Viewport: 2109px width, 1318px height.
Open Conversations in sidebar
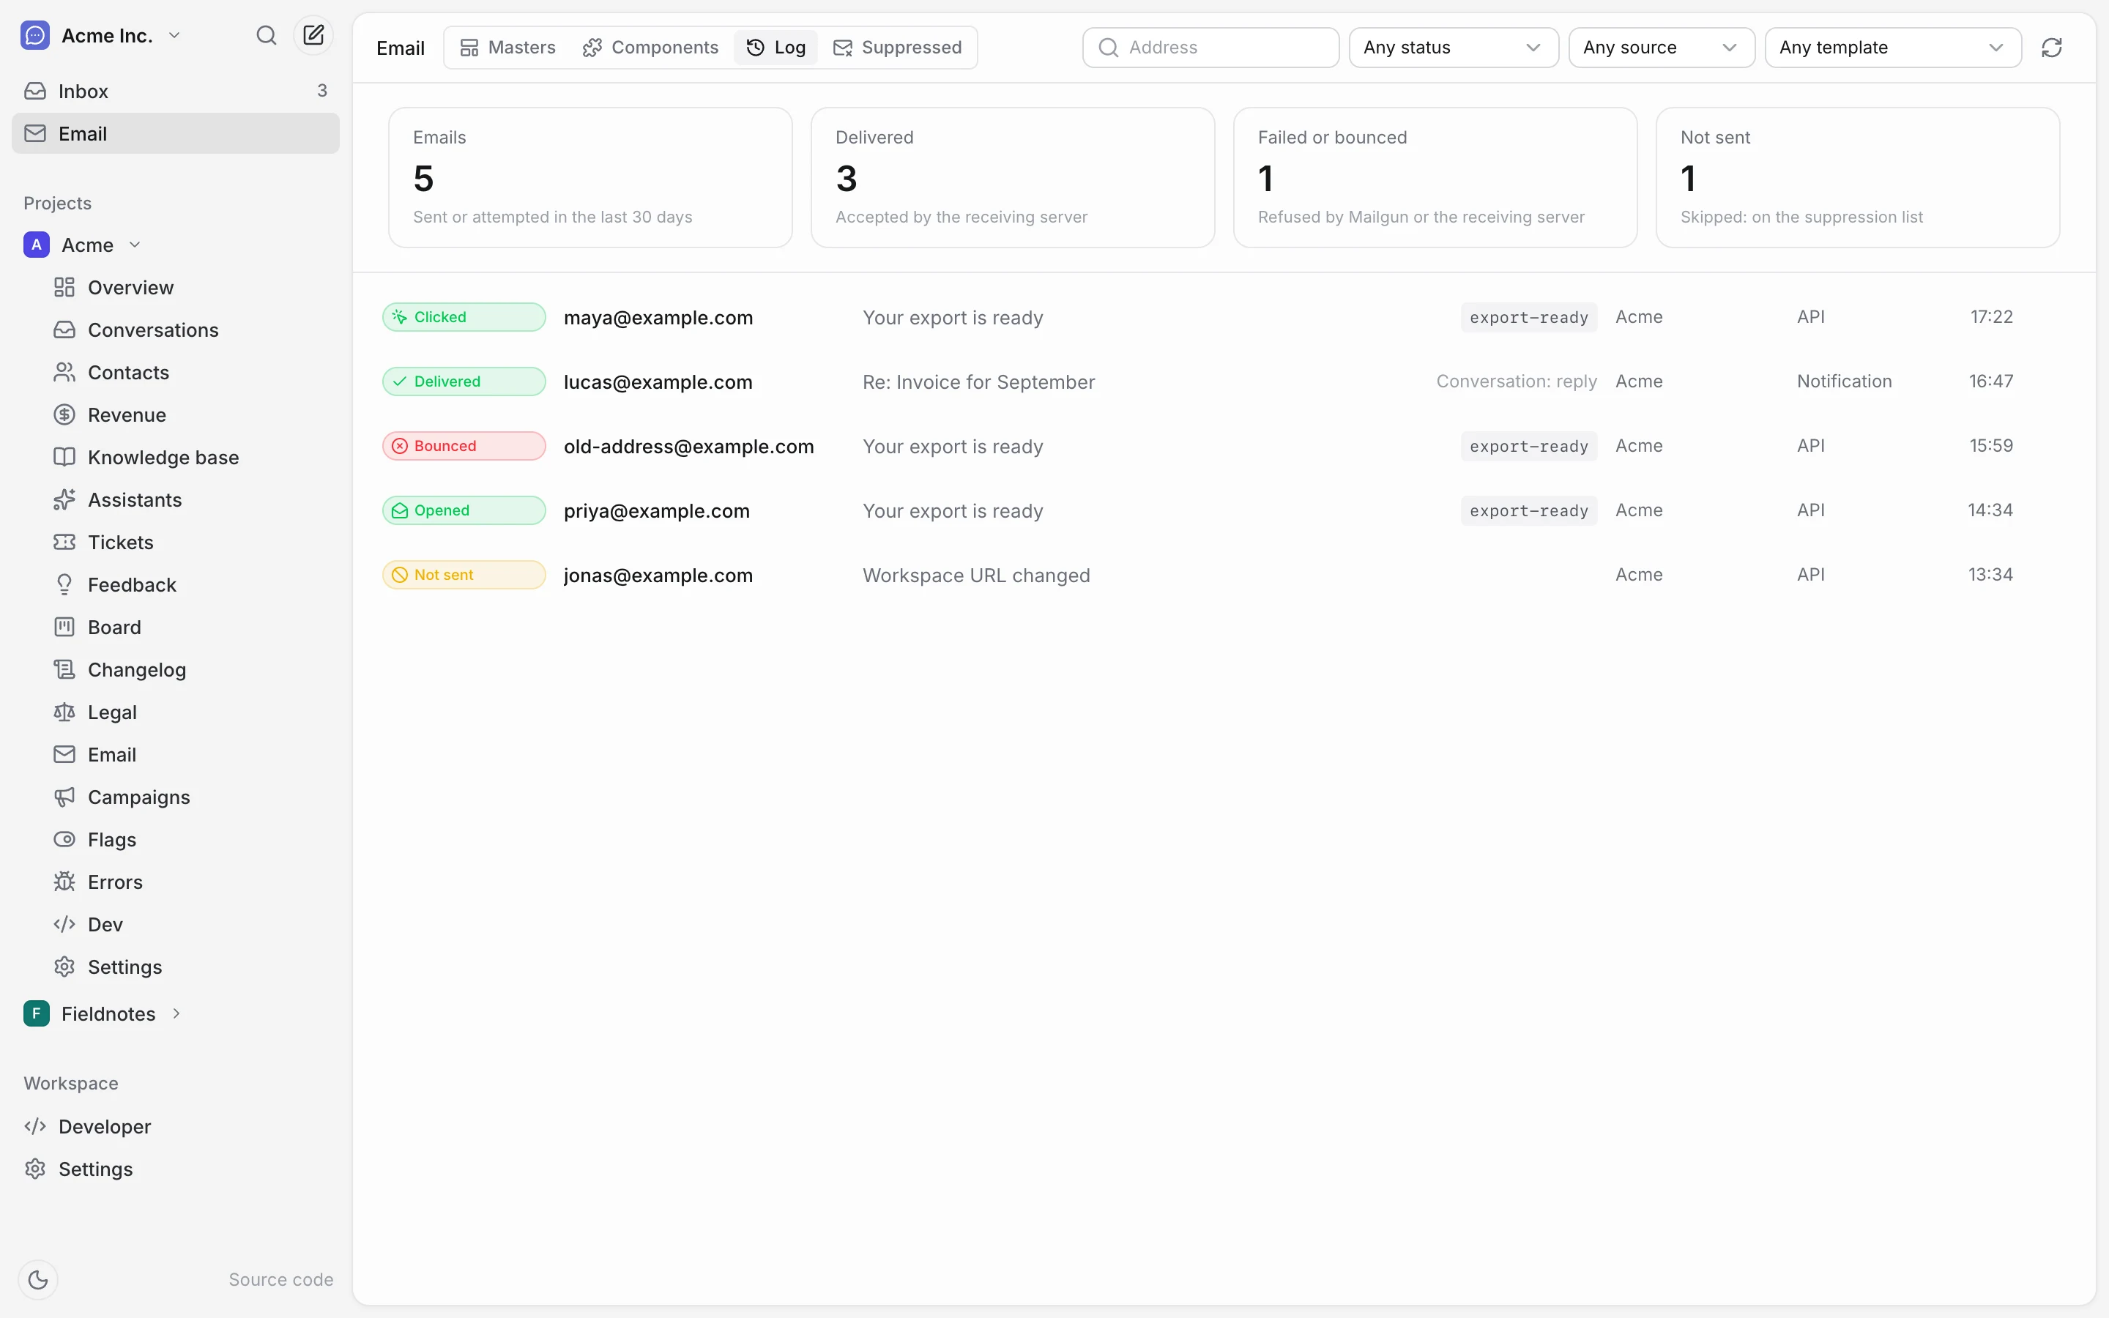click(x=191, y=330)
